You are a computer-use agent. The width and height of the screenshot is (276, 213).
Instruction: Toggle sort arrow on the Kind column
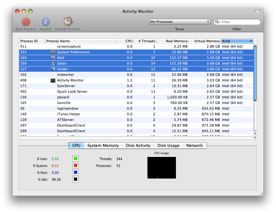point(251,41)
